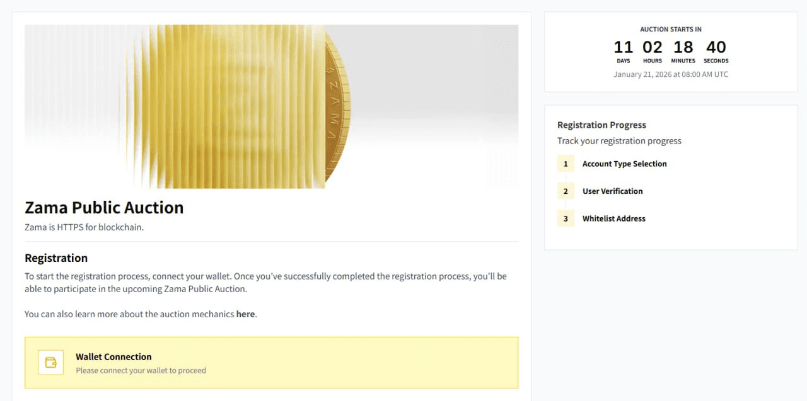The image size is (807, 401).
Task: Click the Registration section heading
Action: pos(56,258)
